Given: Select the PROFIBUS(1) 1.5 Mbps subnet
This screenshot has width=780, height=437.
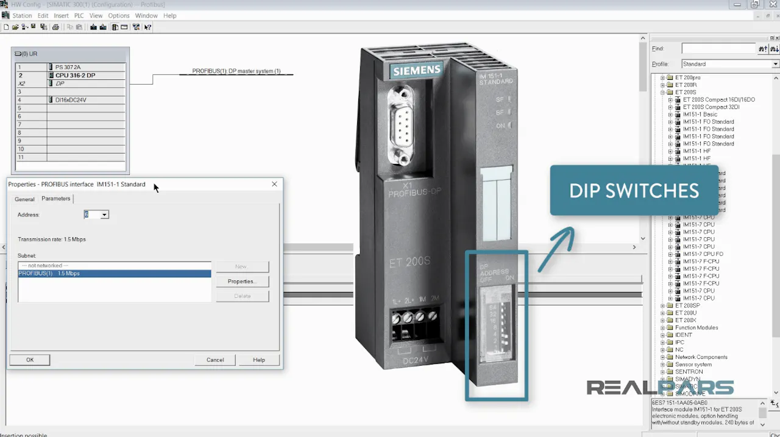Looking at the screenshot, I should [x=115, y=274].
